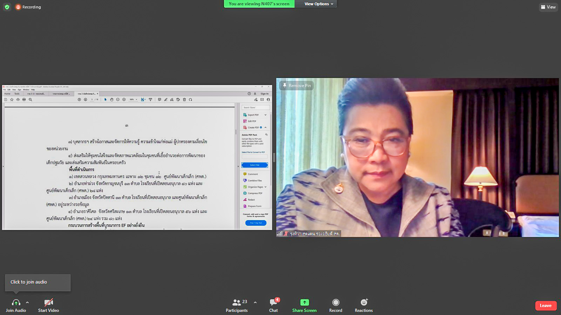Open the View Options dropdown

point(319,4)
